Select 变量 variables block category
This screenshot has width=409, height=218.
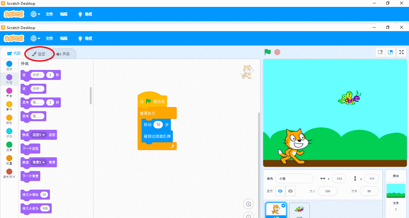click(9, 160)
